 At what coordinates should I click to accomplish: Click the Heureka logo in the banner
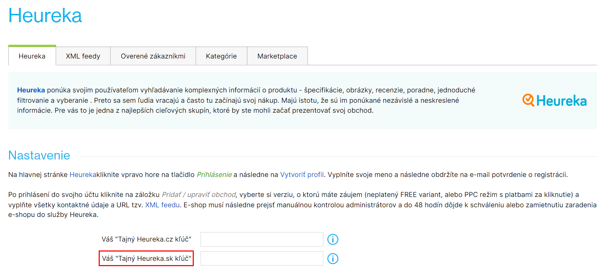click(x=555, y=101)
